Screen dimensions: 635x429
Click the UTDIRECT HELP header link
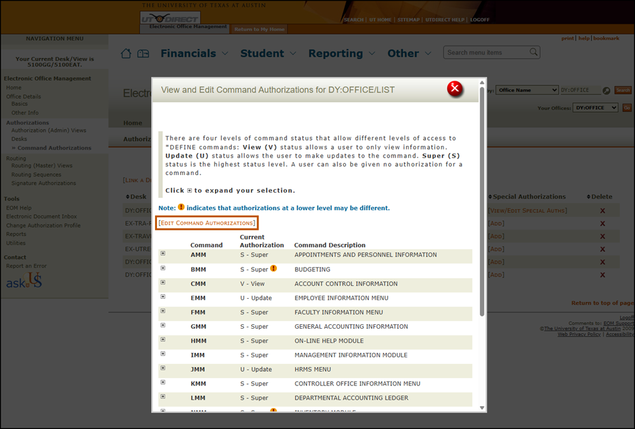[x=445, y=20]
